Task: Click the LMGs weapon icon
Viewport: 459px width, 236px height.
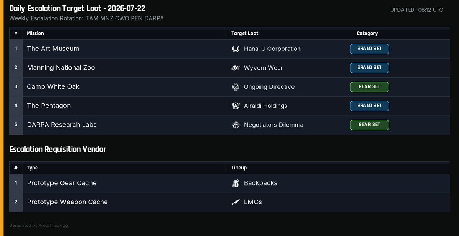Action: pos(236,202)
